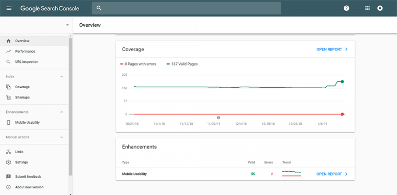
Task: Click the Settings gear icon
Action: [x=8, y=162]
